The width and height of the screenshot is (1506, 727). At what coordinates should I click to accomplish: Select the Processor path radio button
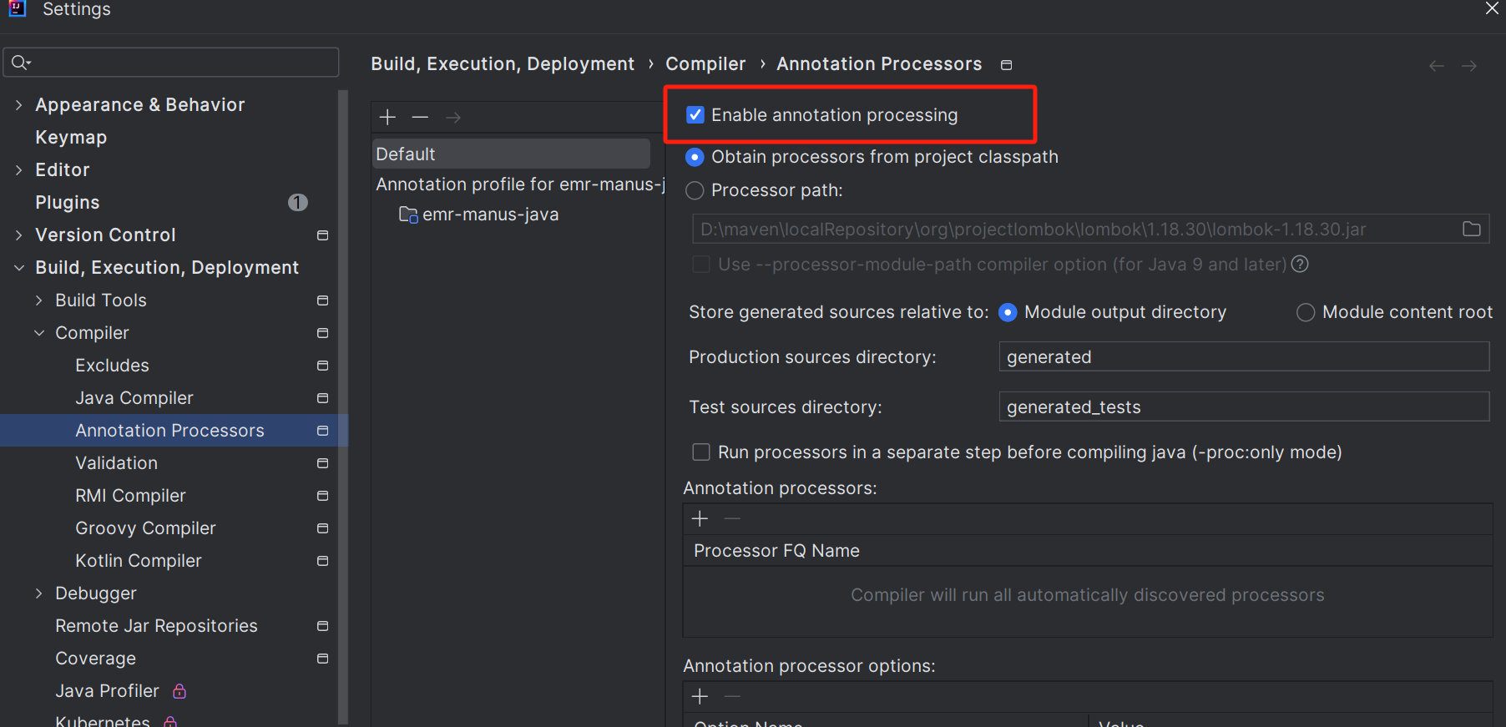(x=695, y=191)
